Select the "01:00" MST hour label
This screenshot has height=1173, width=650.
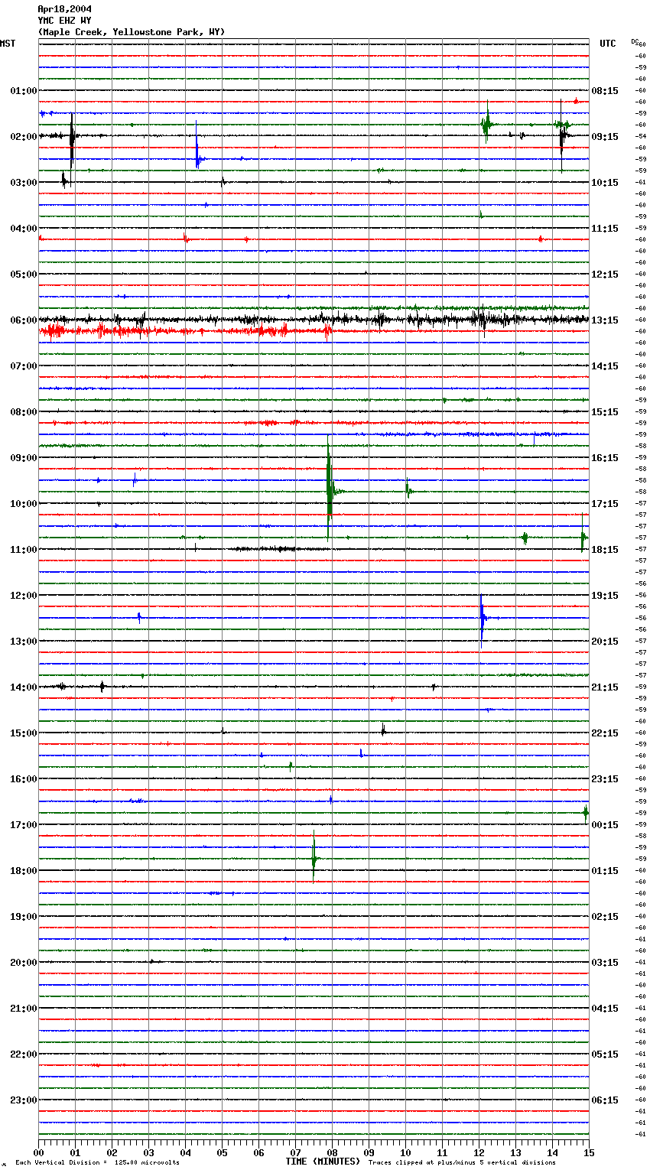coord(24,90)
